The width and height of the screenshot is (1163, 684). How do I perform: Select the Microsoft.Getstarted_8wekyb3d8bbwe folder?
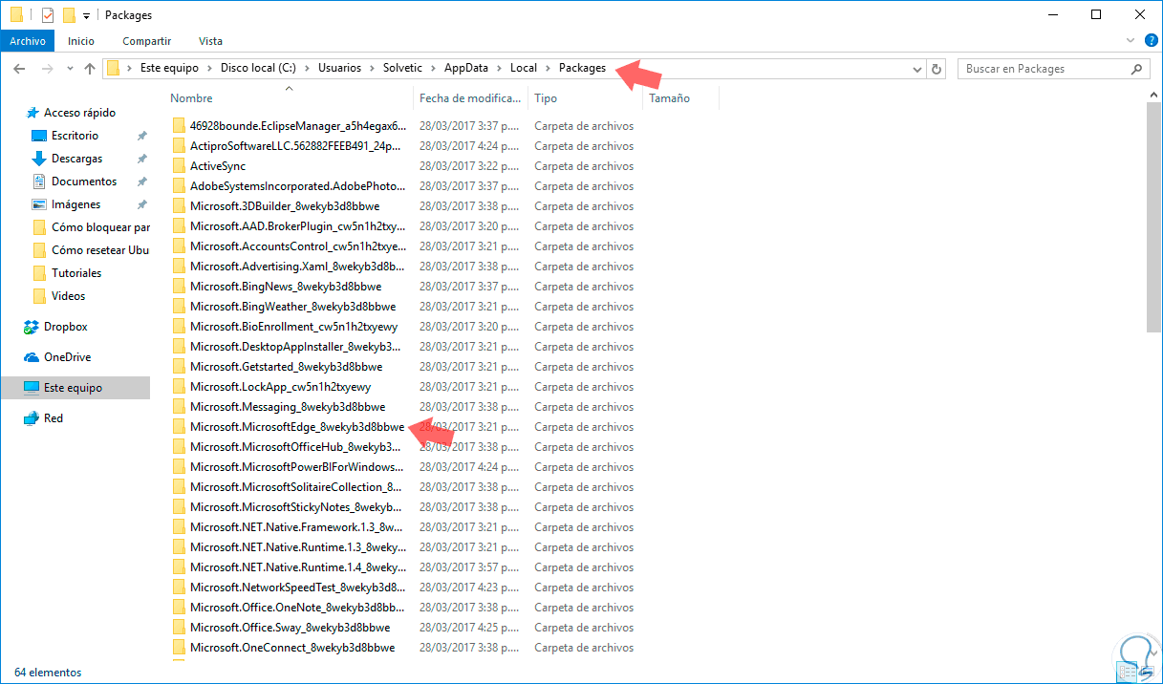[x=286, y=367]
